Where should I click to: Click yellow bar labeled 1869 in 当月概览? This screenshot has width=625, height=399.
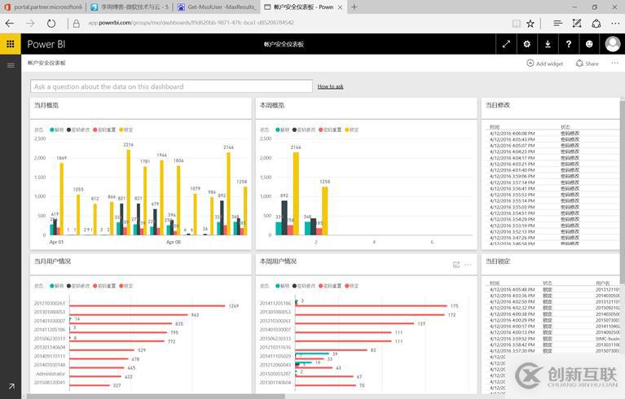62,199
